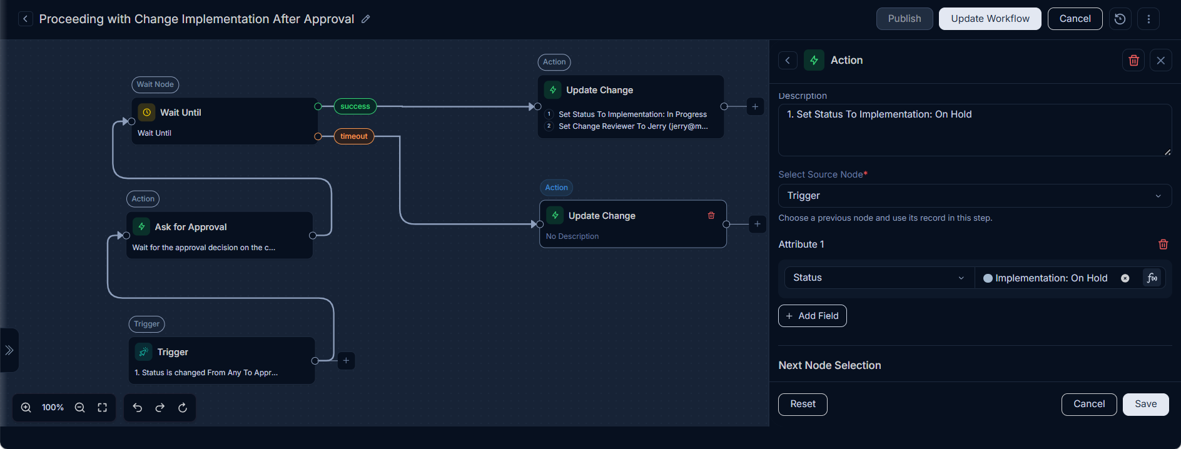Click the Next Node Selection heading

point(829,366)
